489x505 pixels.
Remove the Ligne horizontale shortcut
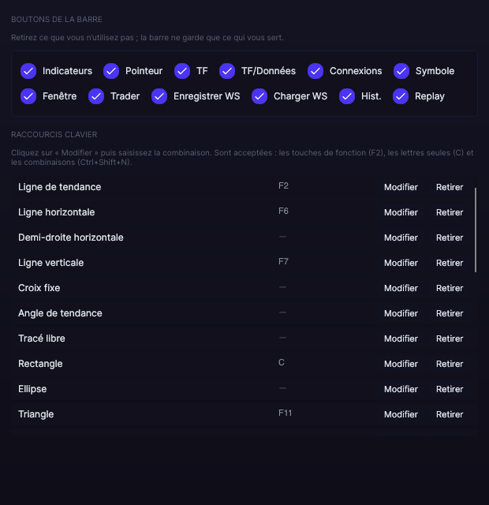point(450,212)
